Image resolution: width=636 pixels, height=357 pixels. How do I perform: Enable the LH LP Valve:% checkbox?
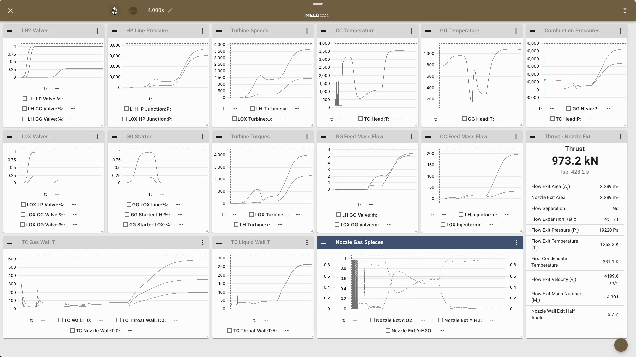[25, 99]
